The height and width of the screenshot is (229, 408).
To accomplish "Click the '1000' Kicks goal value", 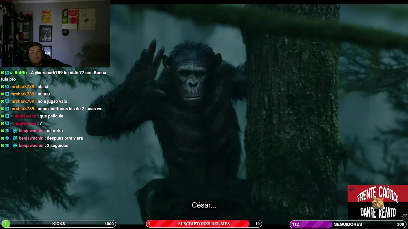I will [109, 224].
